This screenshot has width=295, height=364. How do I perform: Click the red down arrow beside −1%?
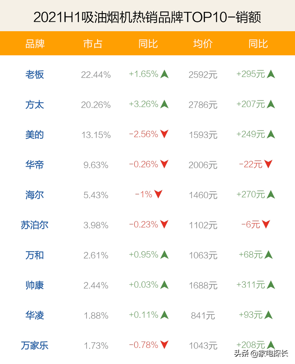[x=158, y=194]
